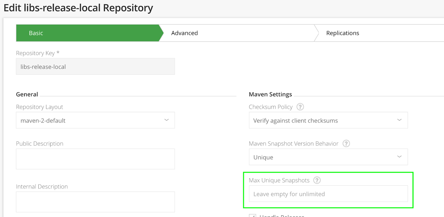Image resolution: width=444 pixels, height=217 pixels.
Task: Click into the Internal Description text box
Action: click(x=95, y=202)
